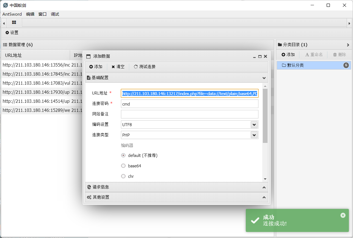Click the left tab scroll arrow

[x=4, y=23]
